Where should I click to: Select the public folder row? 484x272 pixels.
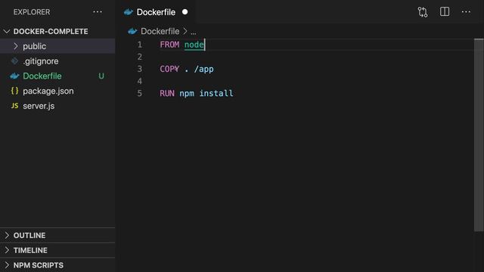57,46
